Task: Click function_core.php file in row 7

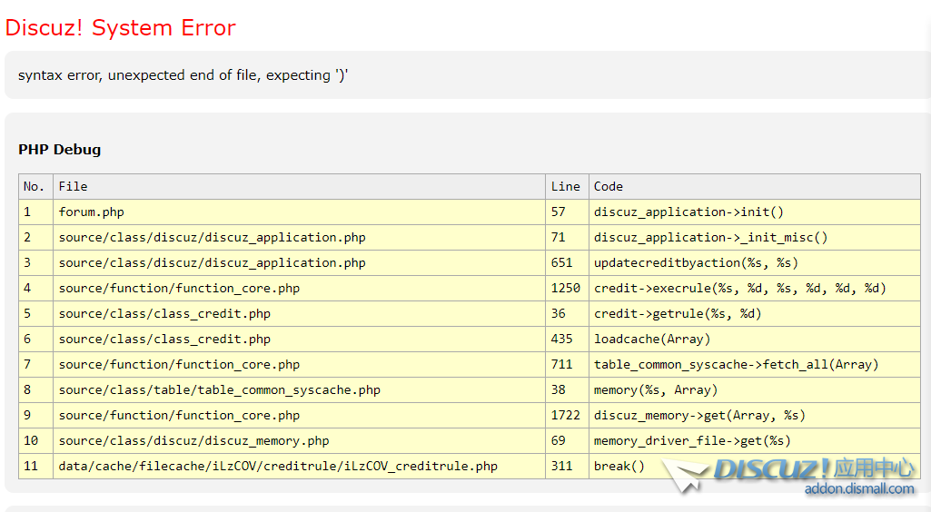Action: click(x=299, y=365)
